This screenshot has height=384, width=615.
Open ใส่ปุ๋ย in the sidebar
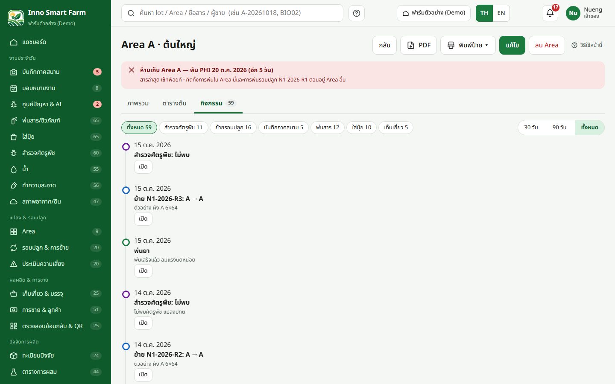56,137
